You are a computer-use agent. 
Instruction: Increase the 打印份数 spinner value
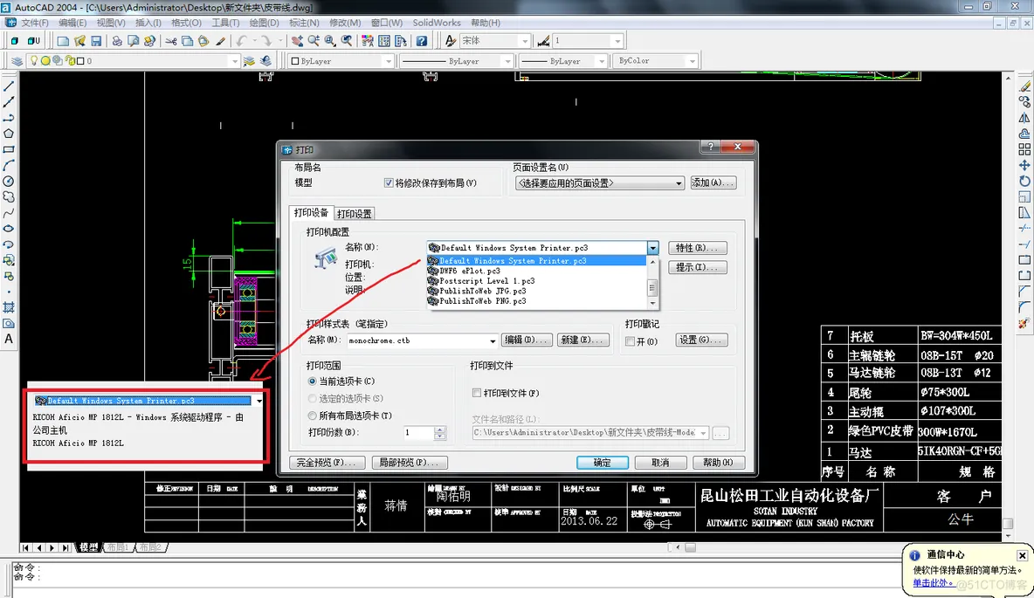[440, 430]
